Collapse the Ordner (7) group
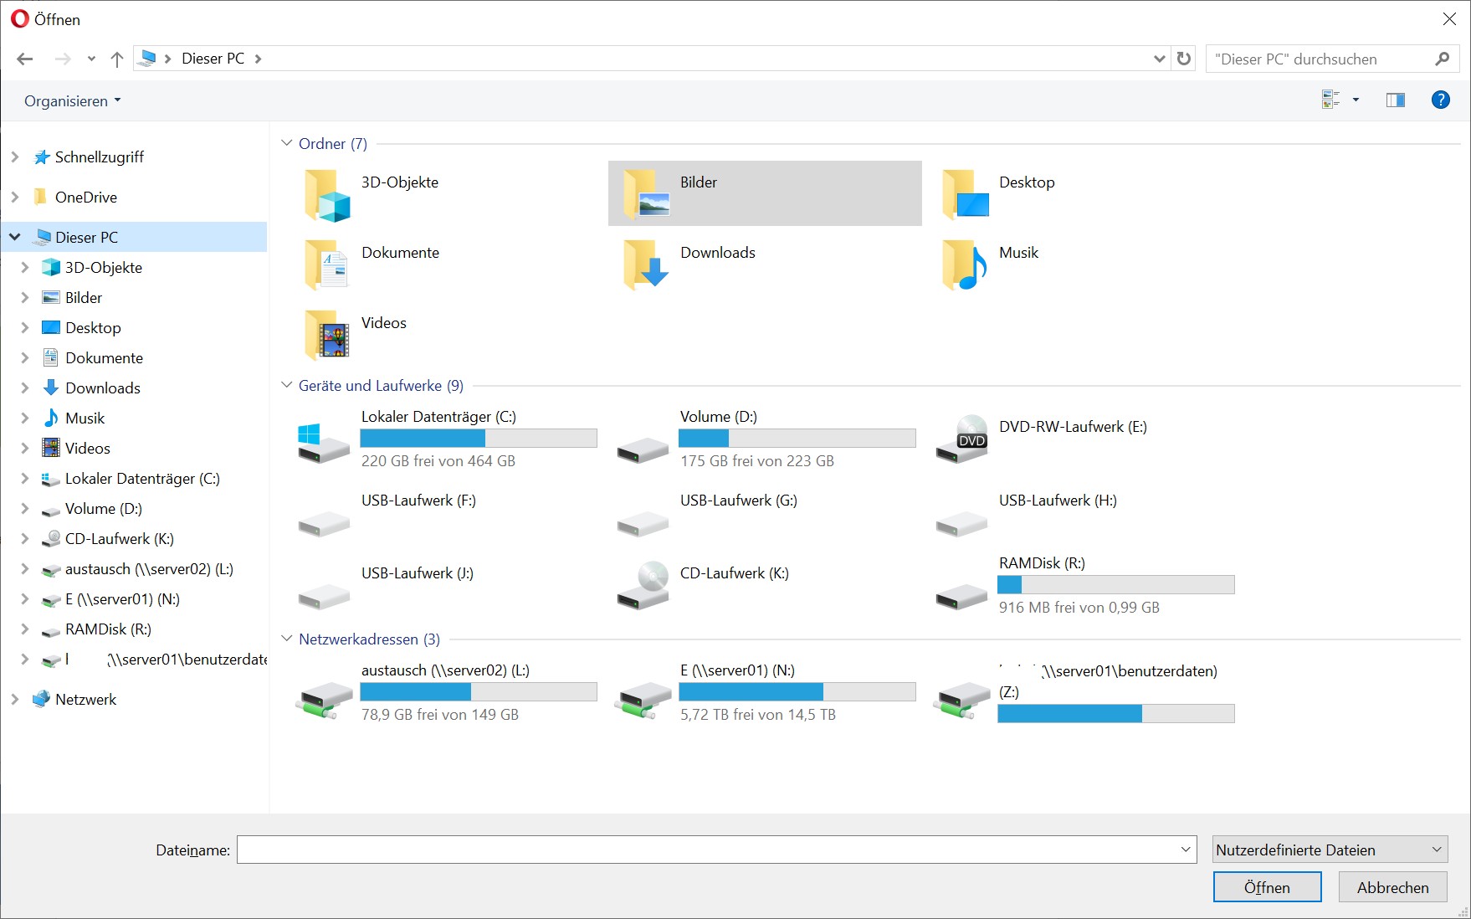The image size is (1471, 919). coord(287,143)
